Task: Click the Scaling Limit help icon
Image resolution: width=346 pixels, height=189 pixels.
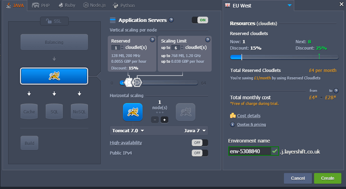Action: (x=208, y=40)
